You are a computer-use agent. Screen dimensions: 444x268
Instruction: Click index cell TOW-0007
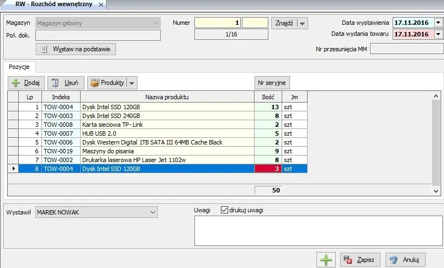61,133
